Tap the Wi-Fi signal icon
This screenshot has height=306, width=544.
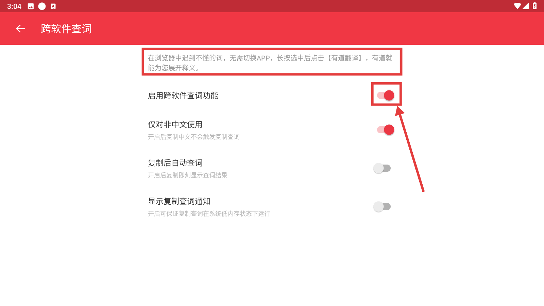pyautogui.click(x=517, y=6)
